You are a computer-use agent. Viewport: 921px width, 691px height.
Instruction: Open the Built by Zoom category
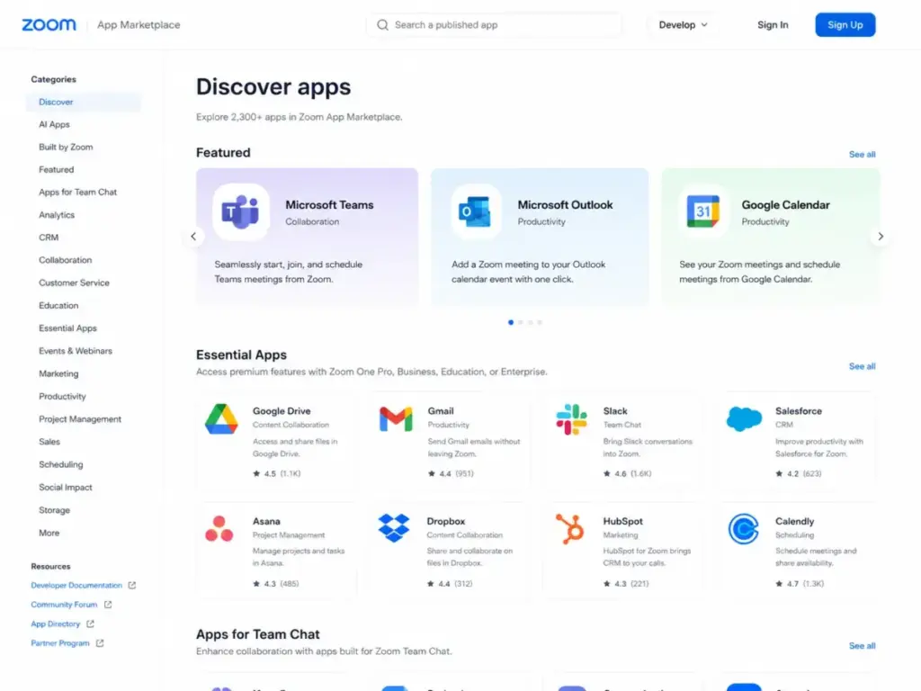click(x=66, y=147)
